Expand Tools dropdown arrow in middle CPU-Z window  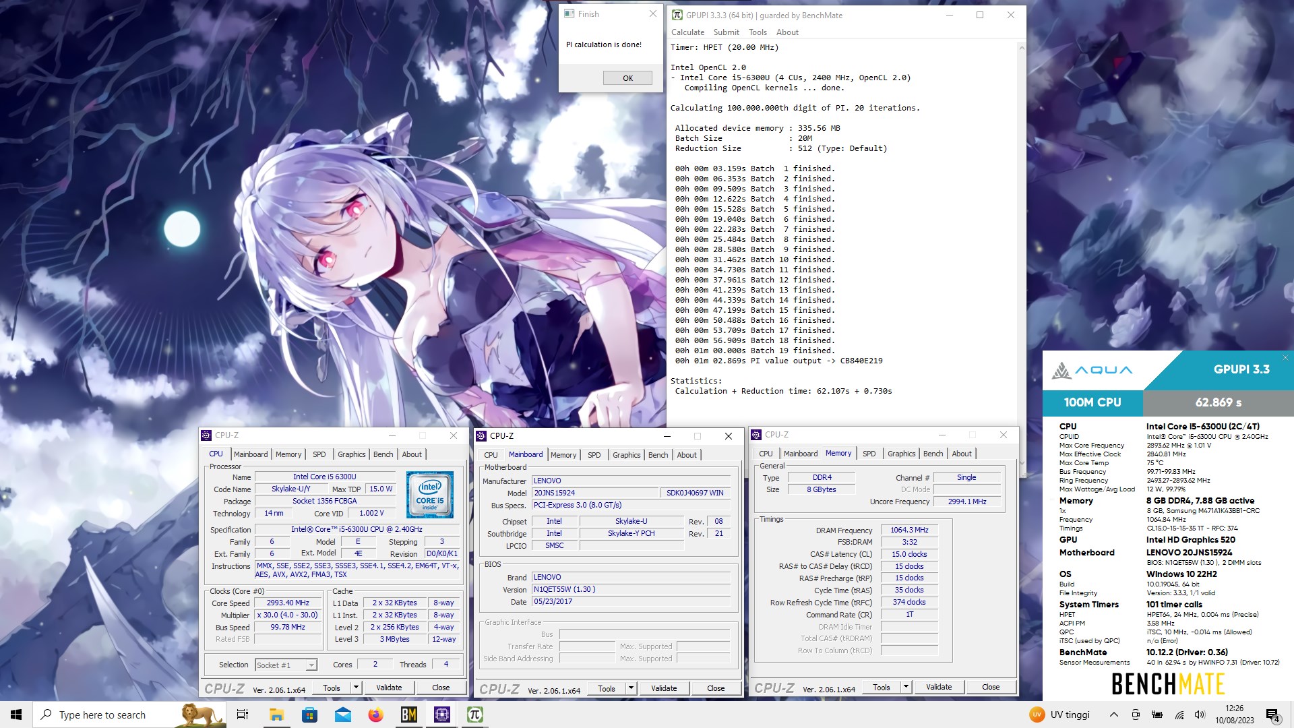pyautogui.click(x=631, y=689)
